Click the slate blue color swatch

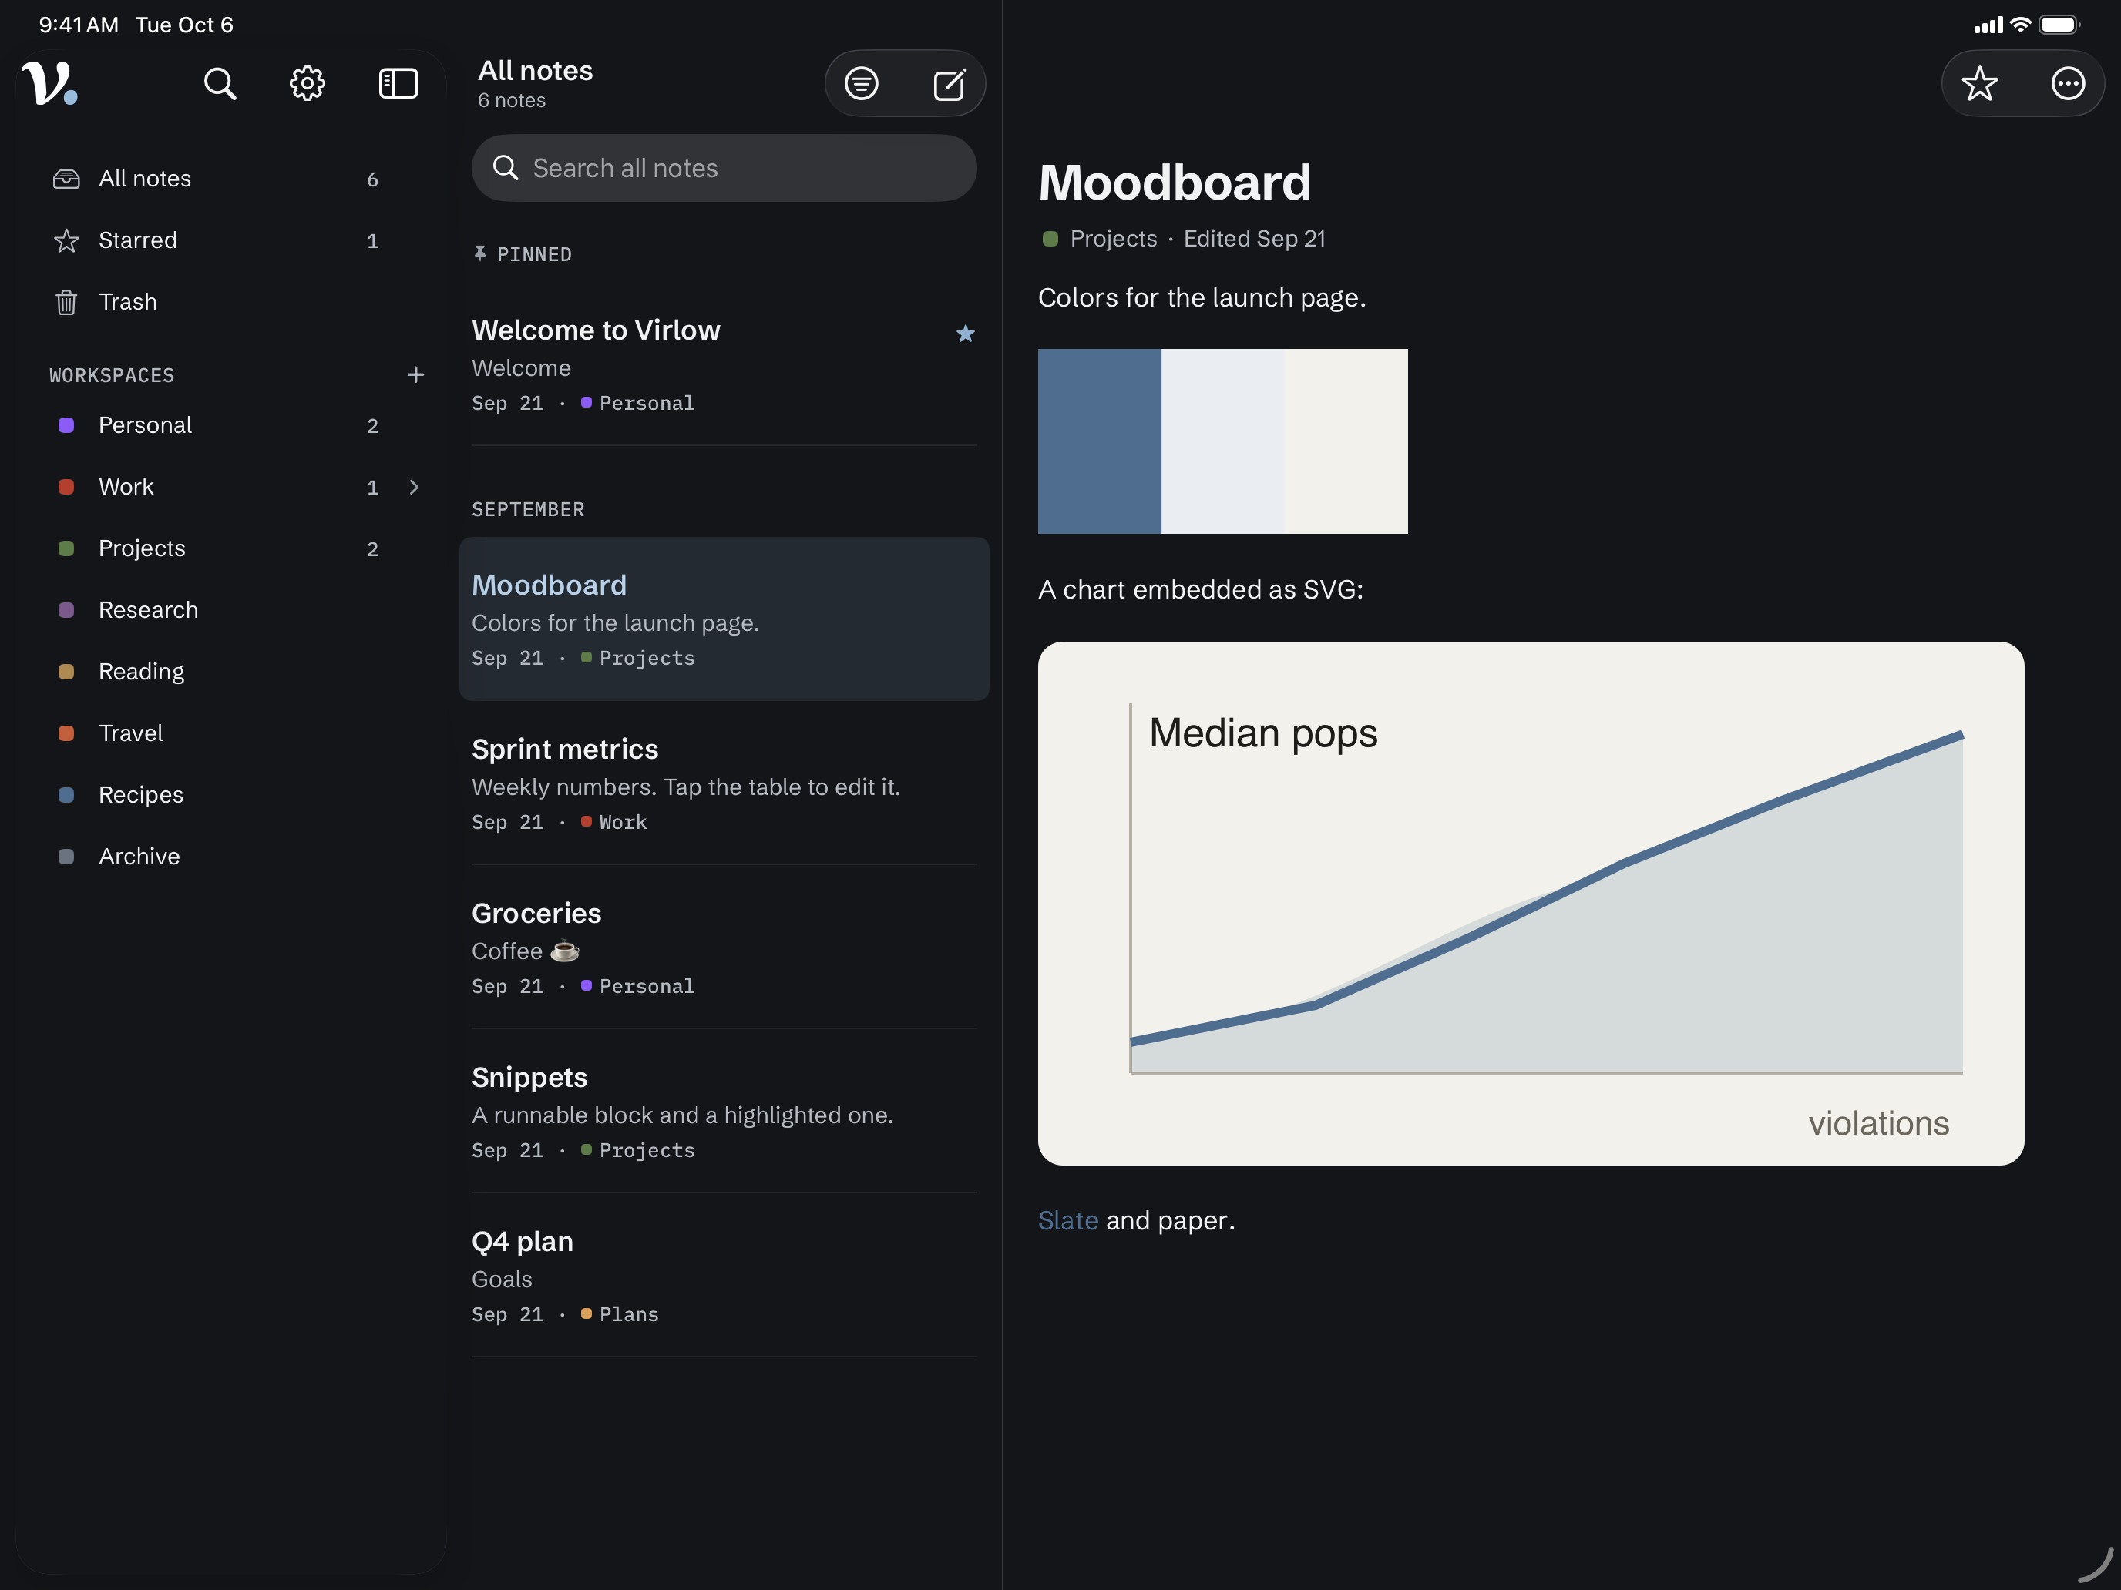click(x=1100, y=441)
